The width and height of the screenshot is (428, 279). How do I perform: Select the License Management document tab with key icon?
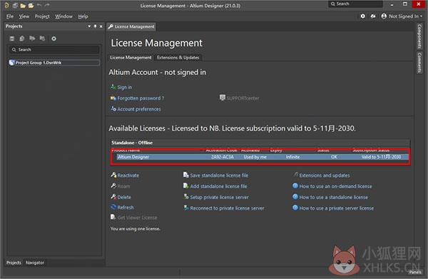click(x=131, y=26)
